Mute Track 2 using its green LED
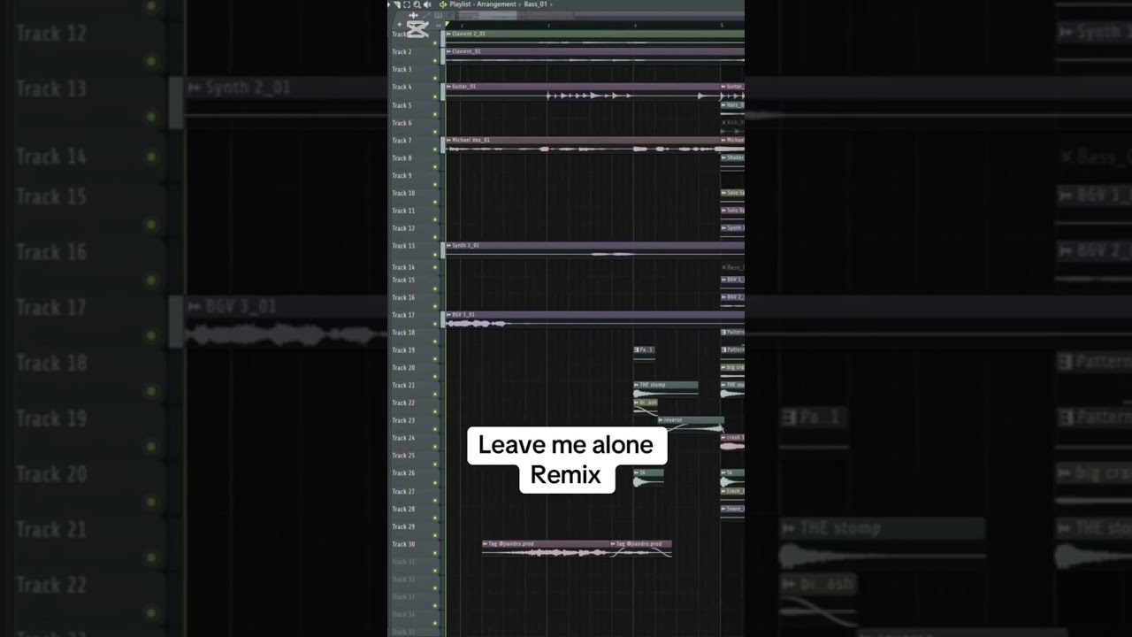This screenshot has width=1132, height=637. 435,61
